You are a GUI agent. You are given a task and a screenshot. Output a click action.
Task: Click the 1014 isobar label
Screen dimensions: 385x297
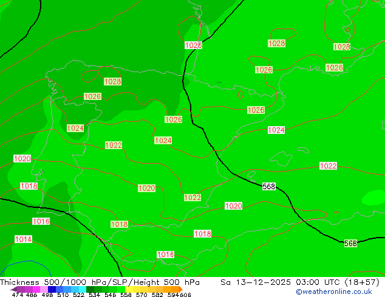[x=23, y=239]
